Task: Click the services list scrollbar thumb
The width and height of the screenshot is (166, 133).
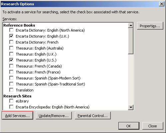Action: [131, 41]
